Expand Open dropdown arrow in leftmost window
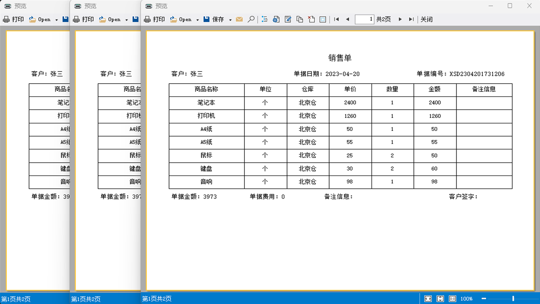This screenshot has height=304, width=540. pyautogui.click(x=56, y=20)
